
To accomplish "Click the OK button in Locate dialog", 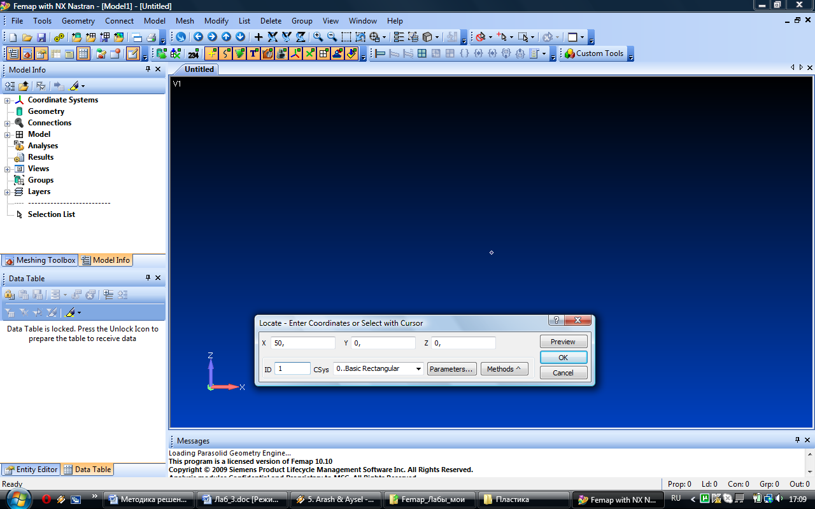I will click(x=563, y=357).
